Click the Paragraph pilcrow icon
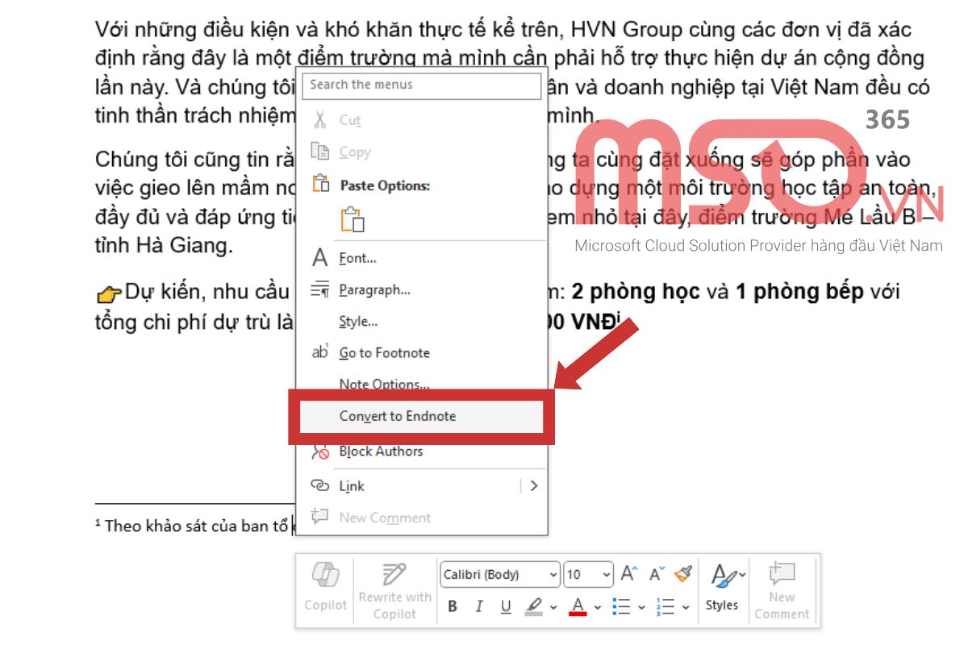Viewport: 968px width, 645px height. click(320, 289)
